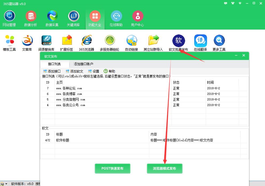Click 添加软文 in the dialog toolbar
This screenshot has width=265, height=186.
(74, 71)
